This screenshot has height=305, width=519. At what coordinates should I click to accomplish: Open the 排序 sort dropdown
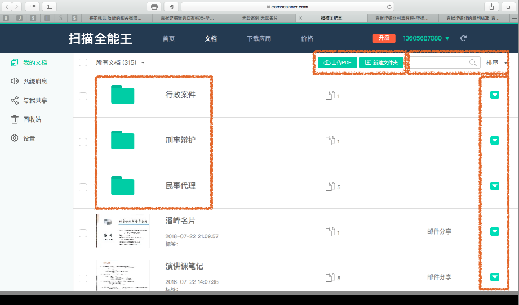pyautogui.click(x=496, y=62)
